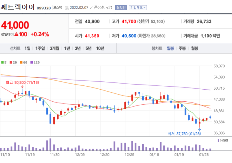The width and height of the screenshot is (232, 163).
Task: Click the red 20-day average legend swatch
Action: 11,63
